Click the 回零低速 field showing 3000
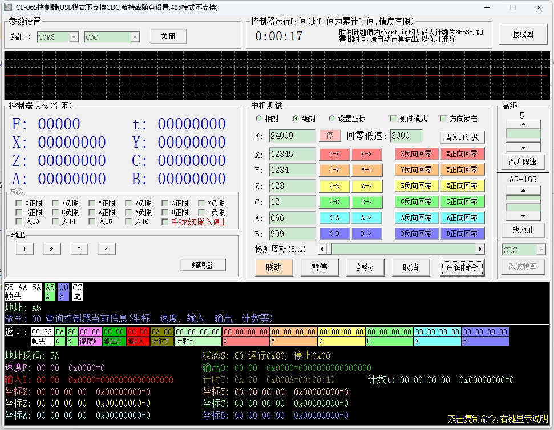 (x=406, y=136)
